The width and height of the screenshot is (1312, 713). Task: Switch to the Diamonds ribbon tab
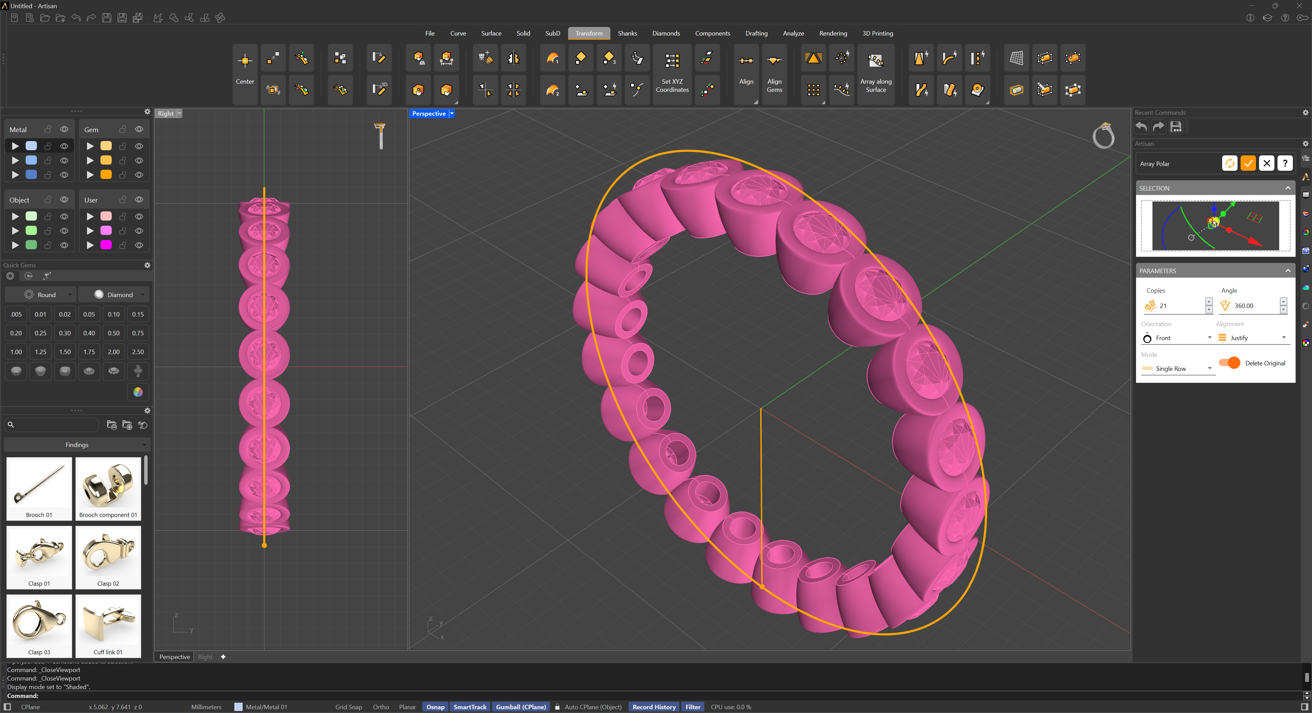[666, 33]
